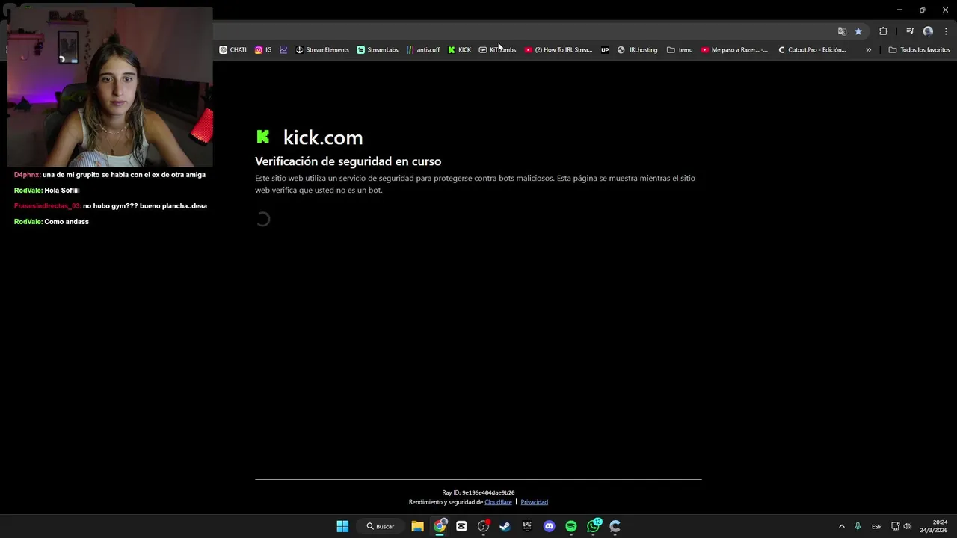Open the Chrome extensions puzzle icon
Viewport: 957px width, 538px height.
click(x=883, y=31)
